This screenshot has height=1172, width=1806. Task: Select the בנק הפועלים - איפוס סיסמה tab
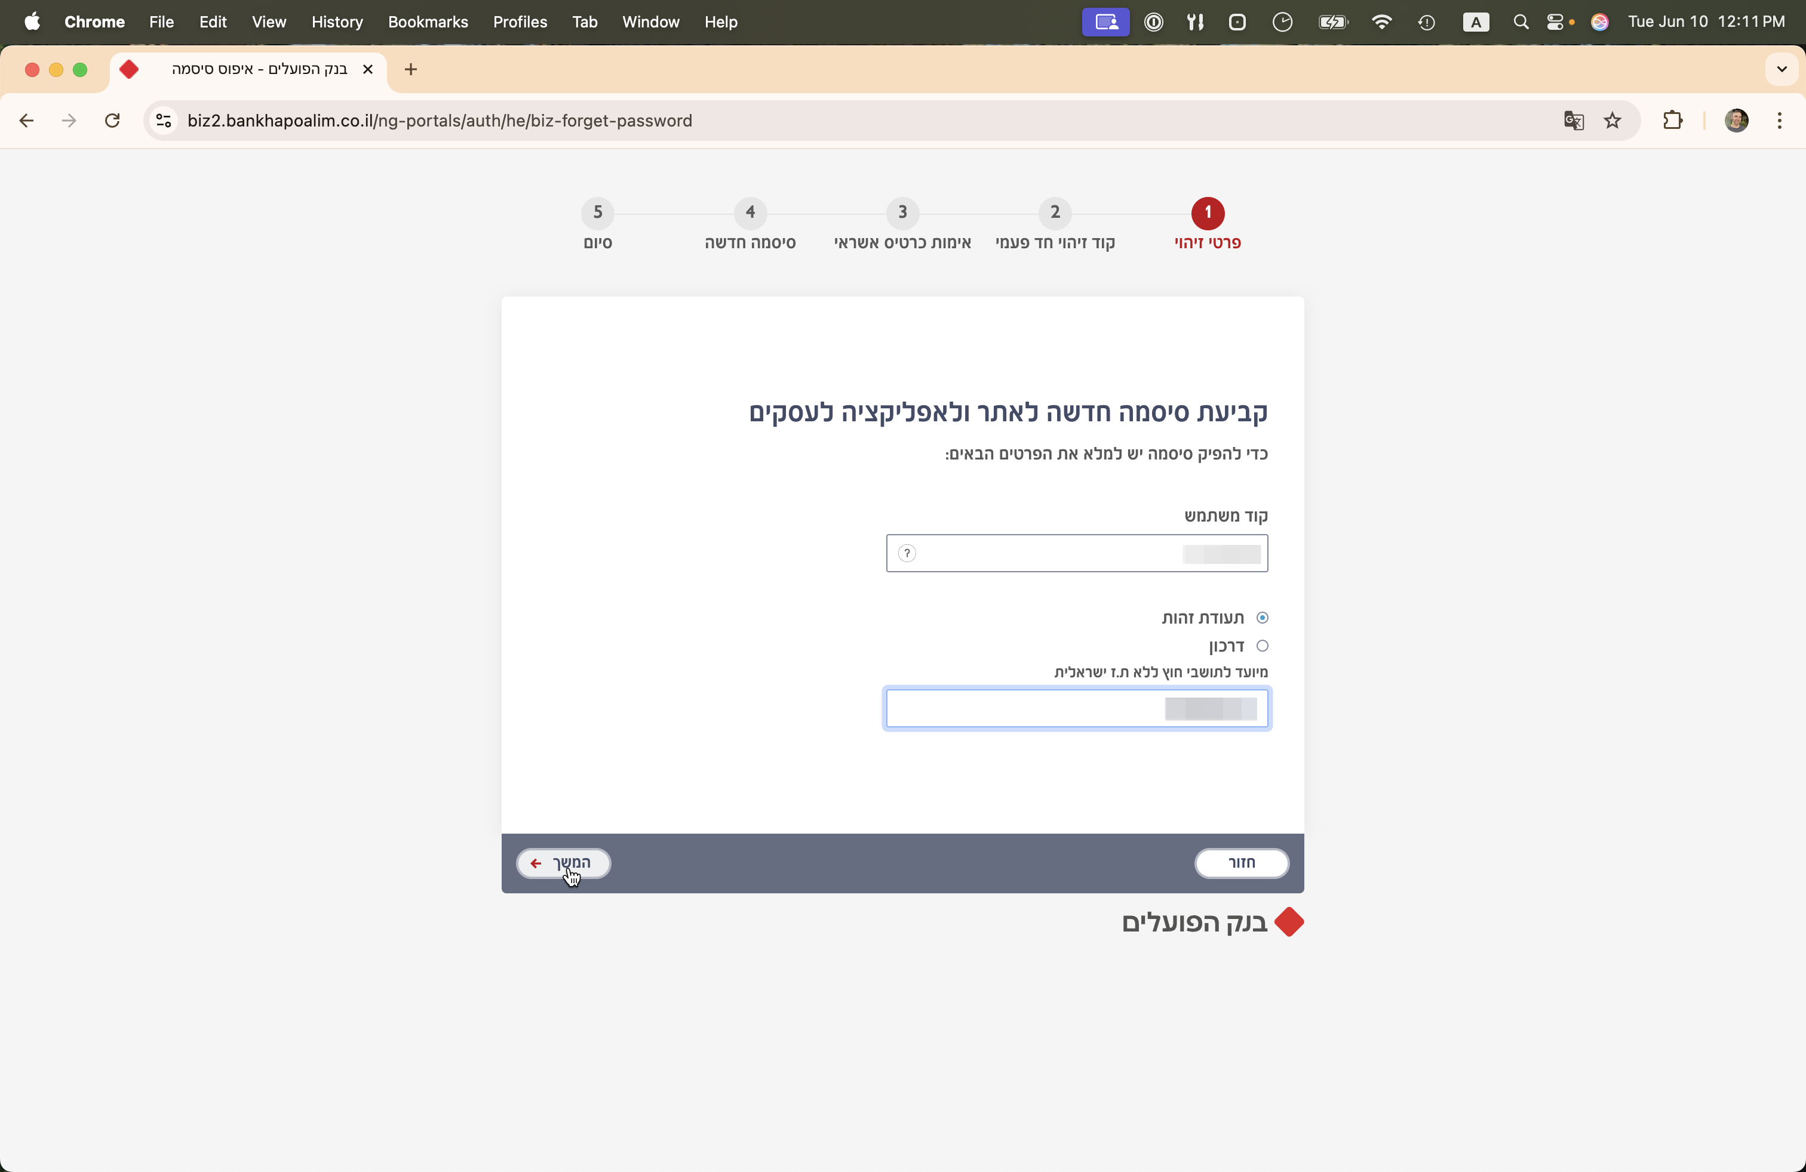tap(249, 70)
